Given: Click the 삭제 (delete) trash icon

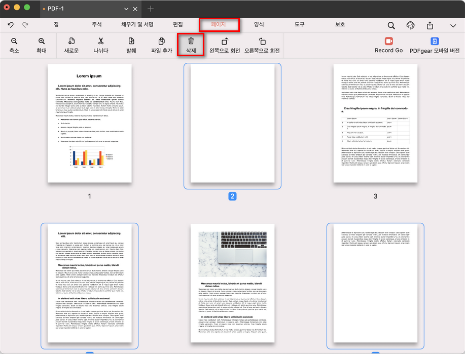Looking at the screenshot, I should [191, 42].
